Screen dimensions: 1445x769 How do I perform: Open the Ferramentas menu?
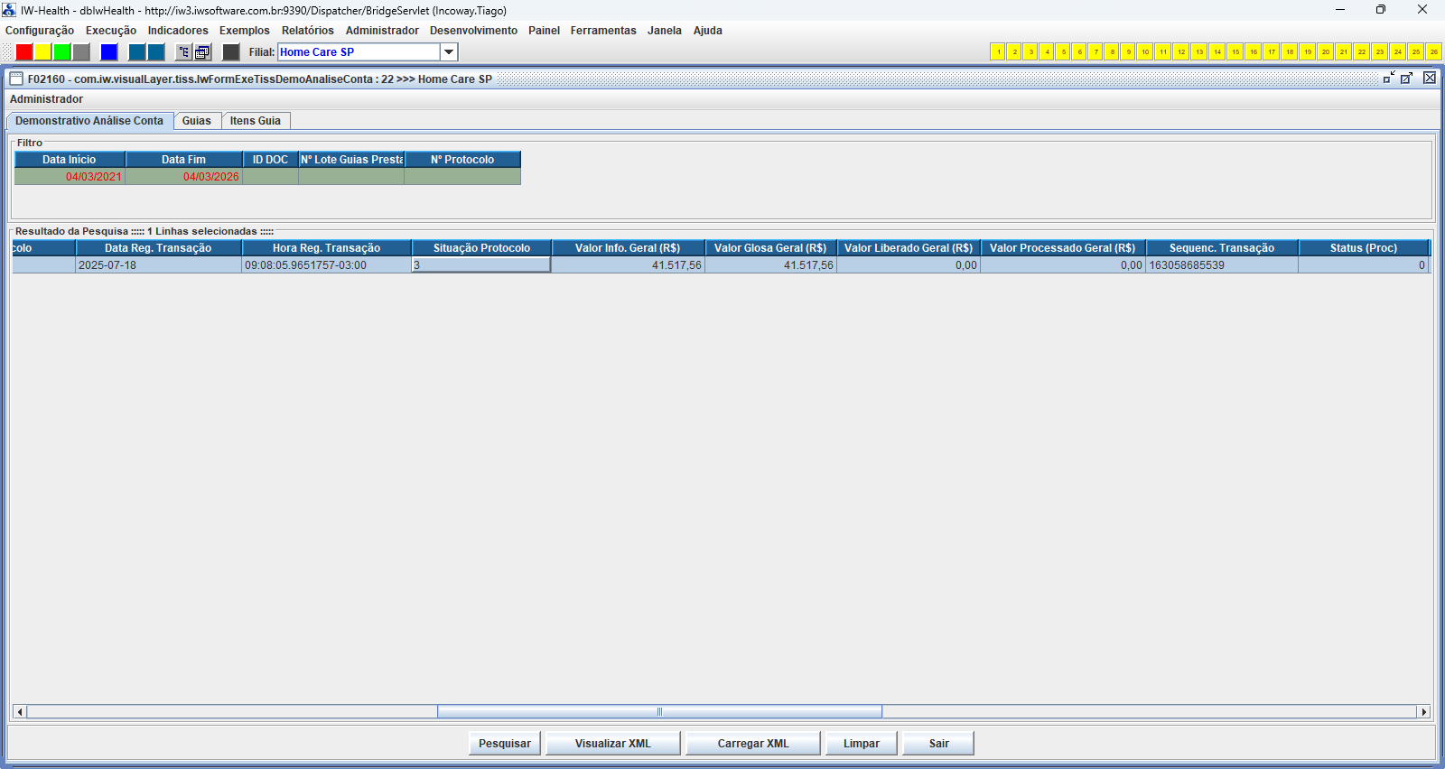tap(602, 31)
